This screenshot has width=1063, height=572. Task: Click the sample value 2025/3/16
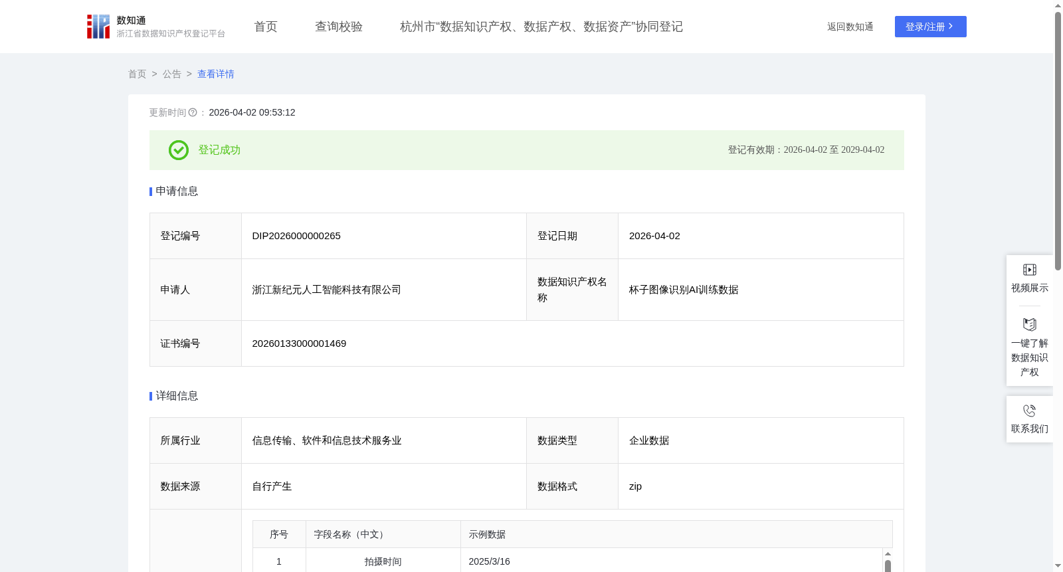click(489, 561)
